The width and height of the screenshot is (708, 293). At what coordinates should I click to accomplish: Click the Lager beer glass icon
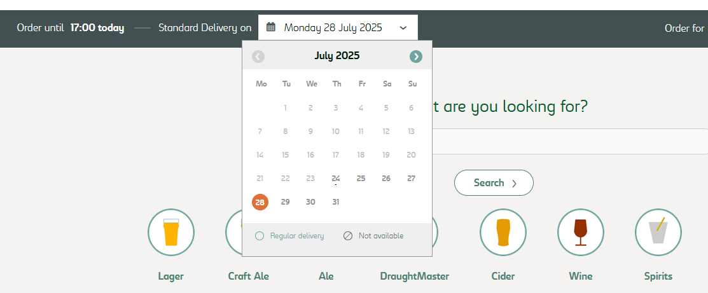coord(171,232)
